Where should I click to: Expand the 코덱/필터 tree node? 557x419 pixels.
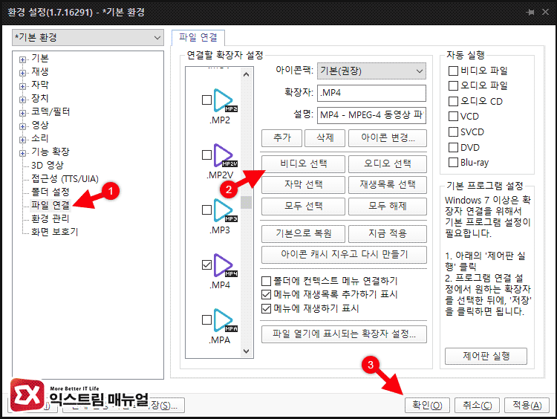22,114
